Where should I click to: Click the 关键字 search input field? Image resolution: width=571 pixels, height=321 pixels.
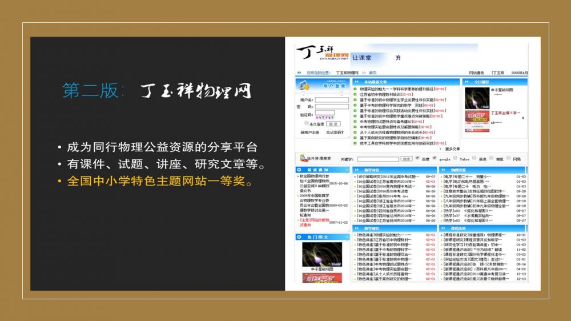tap(377, 159)
